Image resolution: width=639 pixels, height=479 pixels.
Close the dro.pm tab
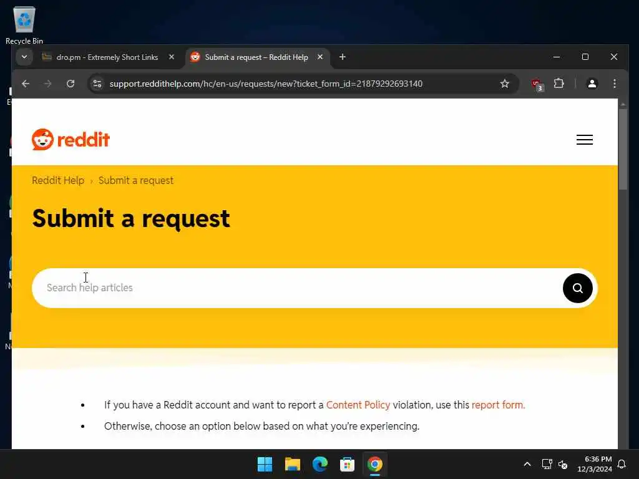172,57
